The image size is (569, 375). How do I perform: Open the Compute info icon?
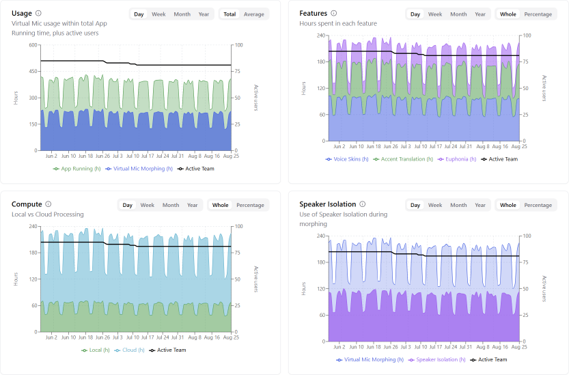click(48, 204)
